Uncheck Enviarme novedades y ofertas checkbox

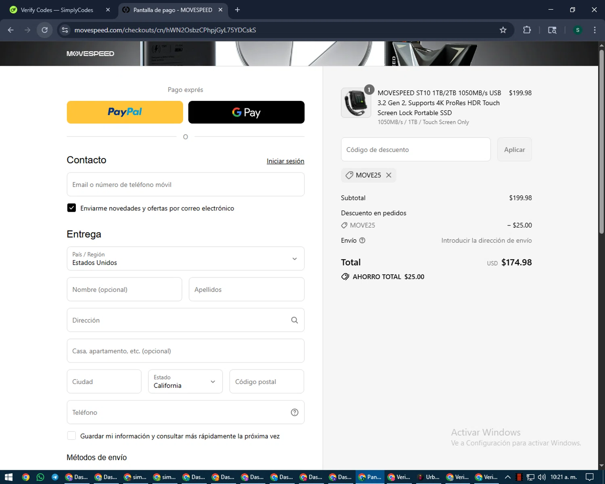click(x=71, y=208)
